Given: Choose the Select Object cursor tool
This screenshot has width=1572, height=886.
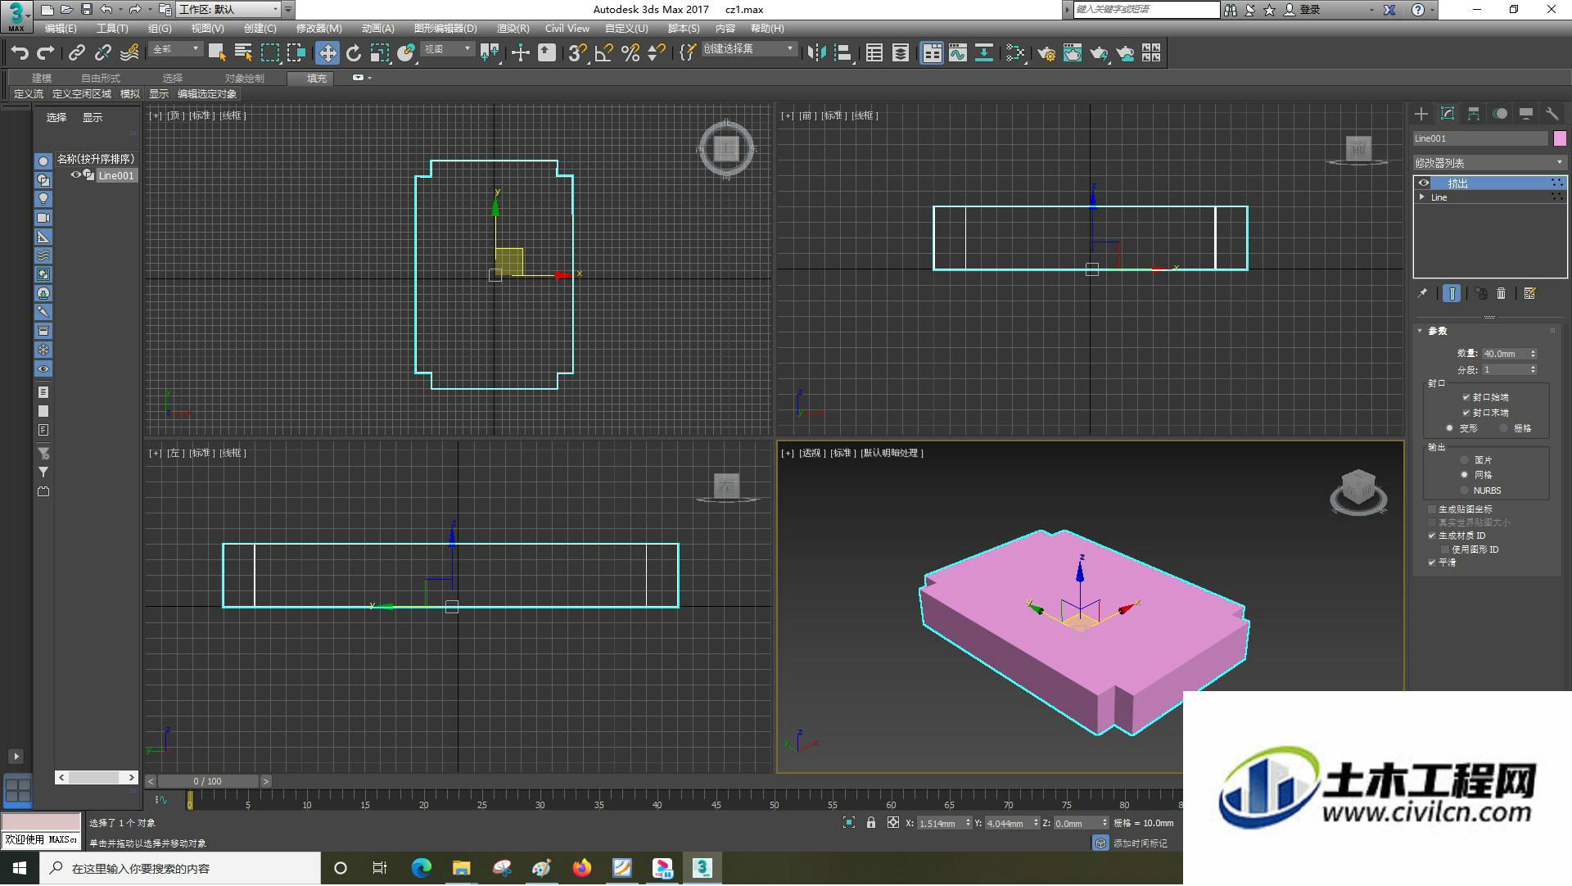Looking at the screenshot, I should [x=217, y=53].
